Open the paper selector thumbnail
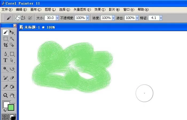Viewport: 187px width, 120px height. 5,117
